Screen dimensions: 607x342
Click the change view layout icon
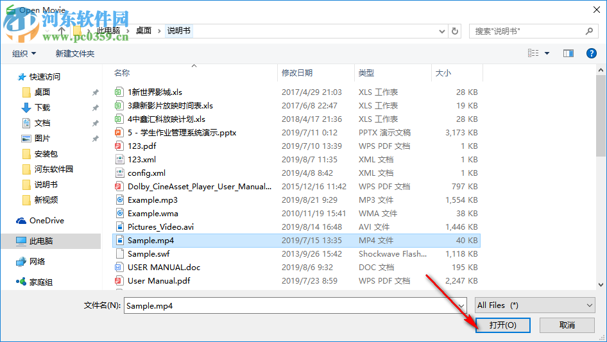(x=533, y=53)
